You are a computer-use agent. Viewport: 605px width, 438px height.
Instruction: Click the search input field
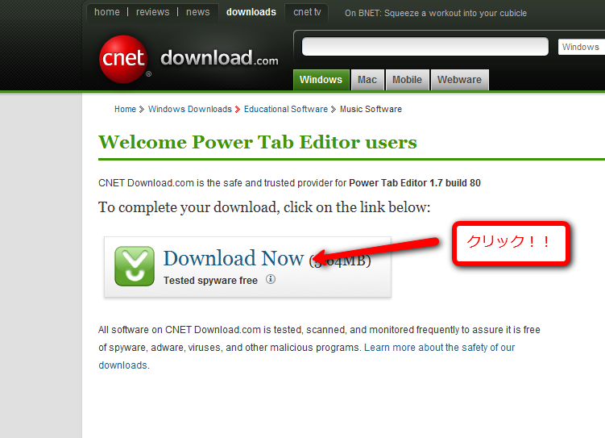[425, 46]
